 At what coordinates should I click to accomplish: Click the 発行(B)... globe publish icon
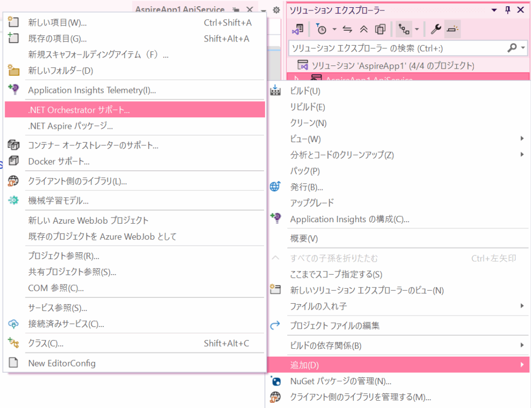click(x=275, y=186)
